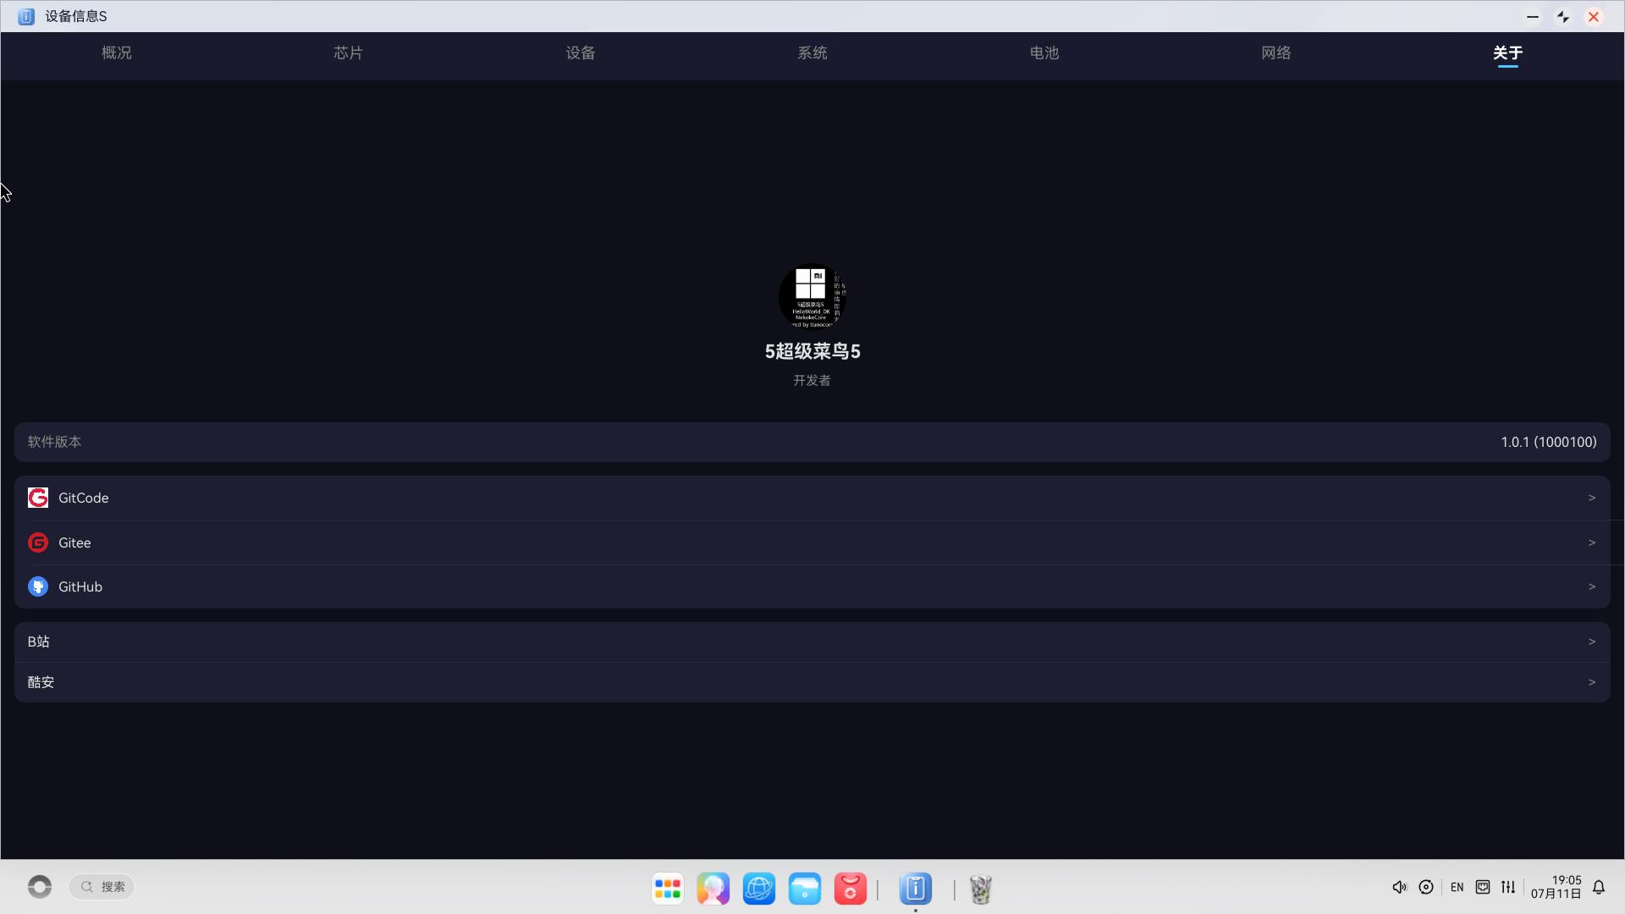Open the GitHub link
Screen dimensions: 1625x914
pyautogui.click(x=812, y=586)
